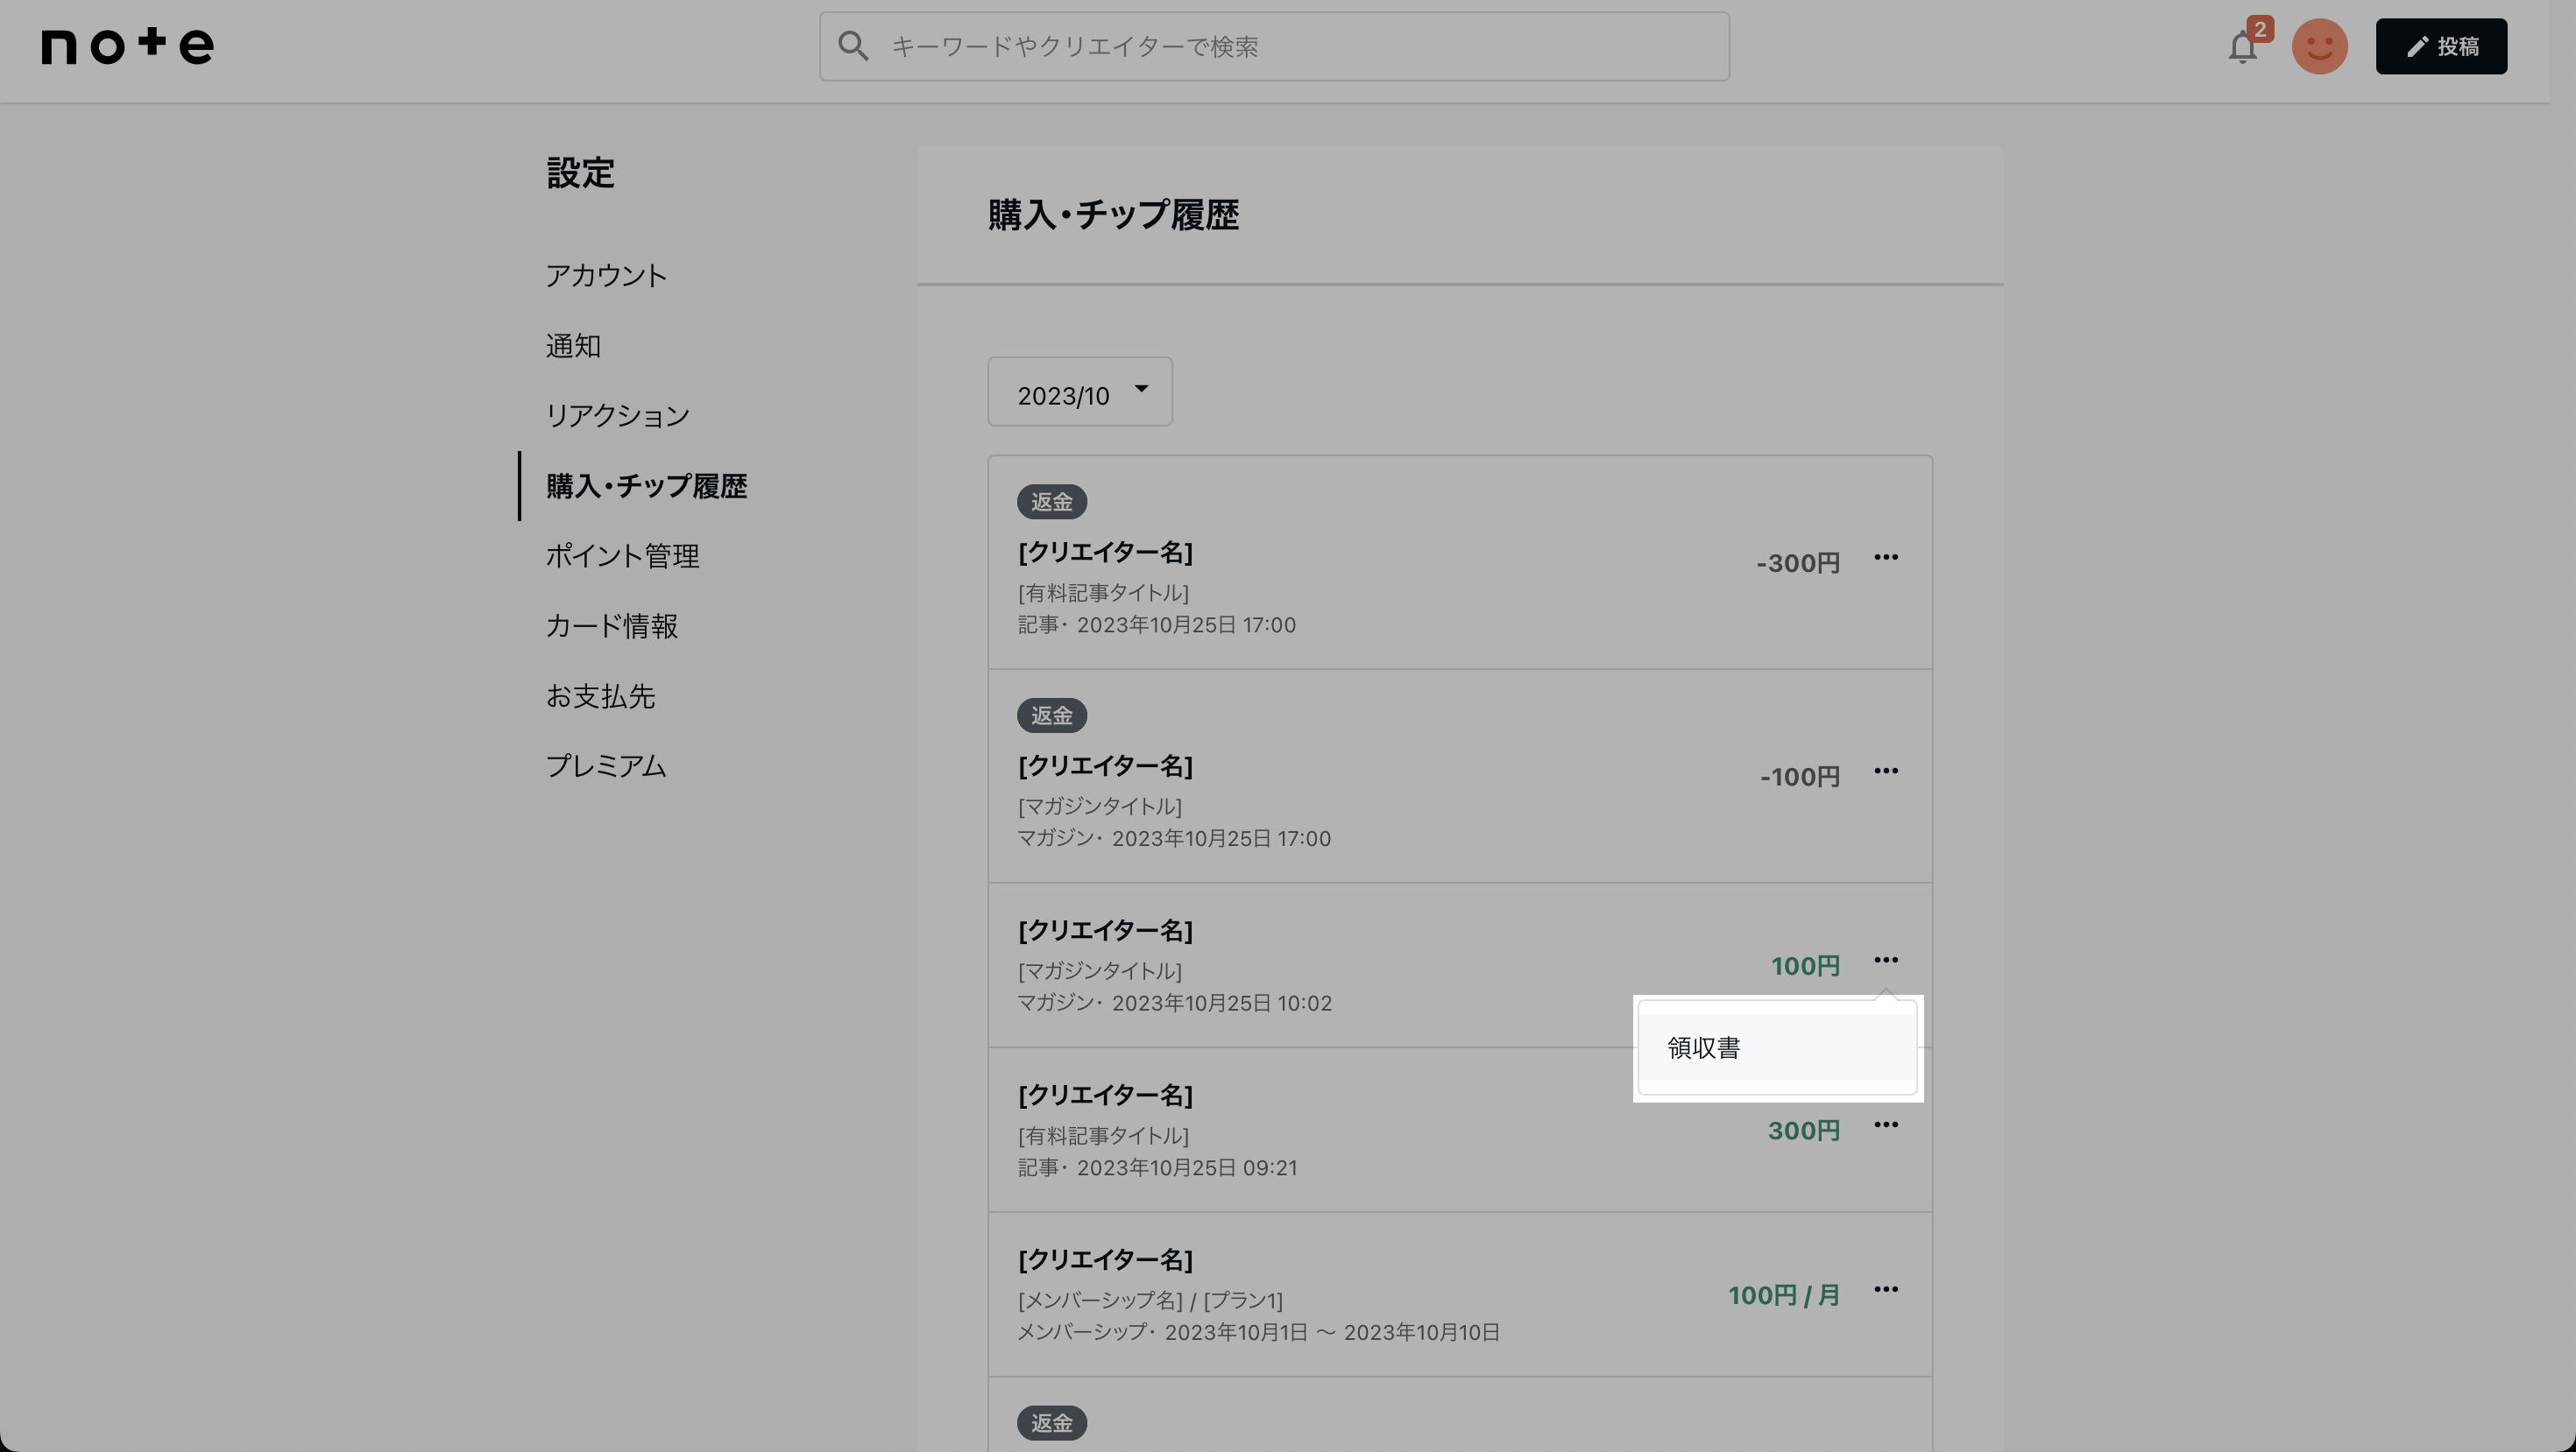
Task: Go to アカウント settings
Action: (606, 276)
